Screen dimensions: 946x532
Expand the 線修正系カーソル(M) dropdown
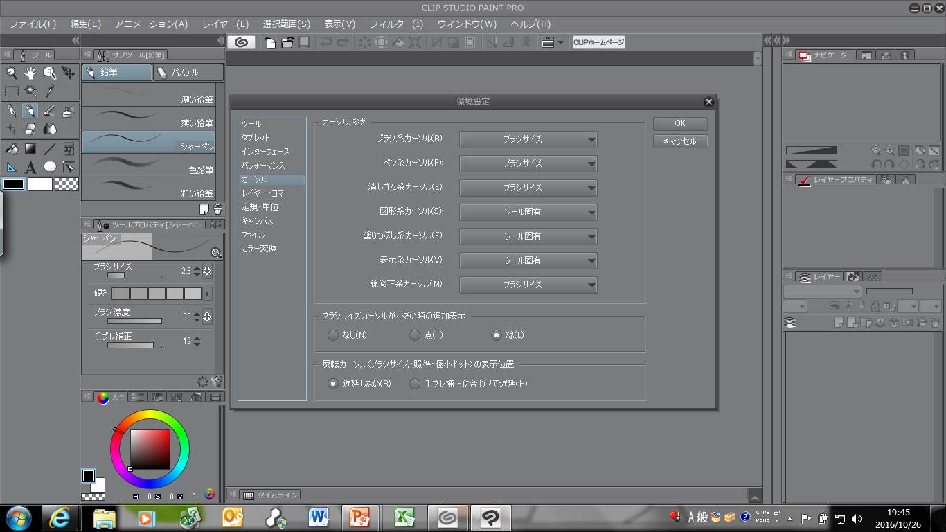[528, 285]
